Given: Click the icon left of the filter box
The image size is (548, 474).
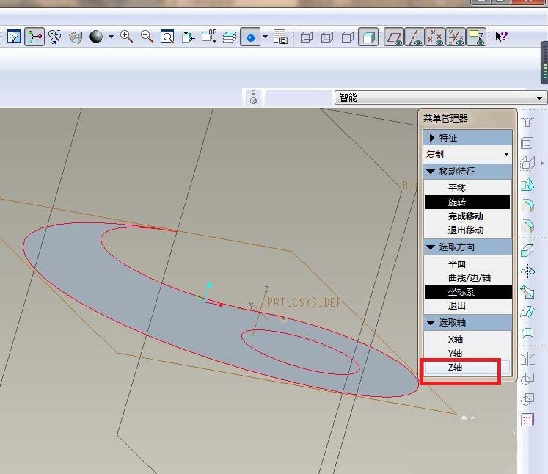Looking at the screenshot, I should point(253,97).
